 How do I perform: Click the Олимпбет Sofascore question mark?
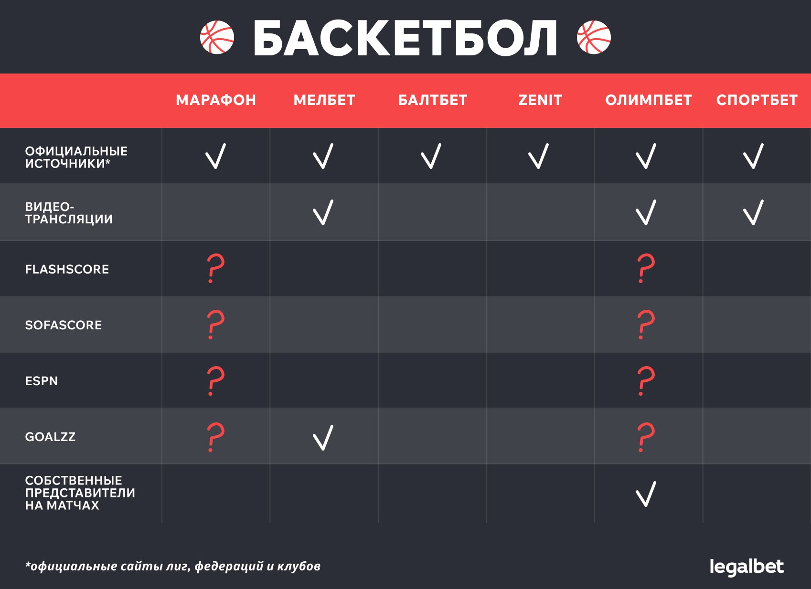[646, 325]
